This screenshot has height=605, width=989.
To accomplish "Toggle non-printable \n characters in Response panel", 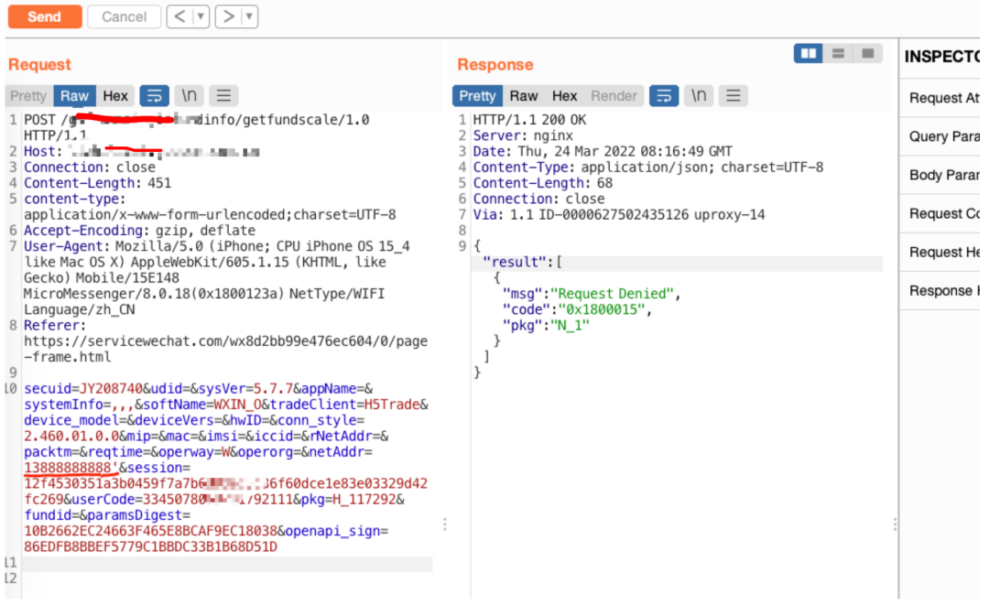I will [698, 96].
